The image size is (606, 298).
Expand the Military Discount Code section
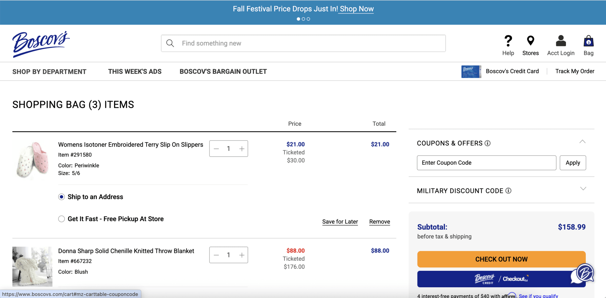point(583,189)
